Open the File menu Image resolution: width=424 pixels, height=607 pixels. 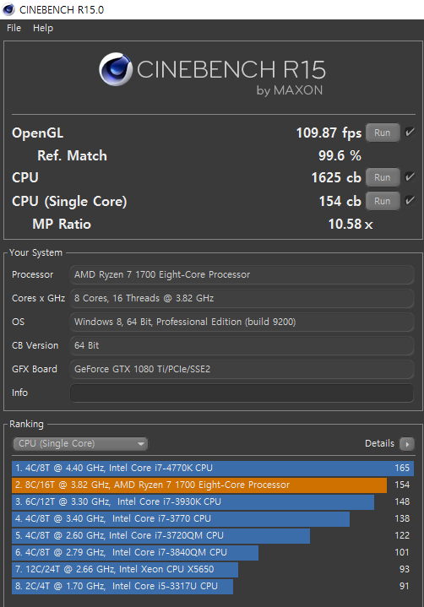[x=14, y=28]
